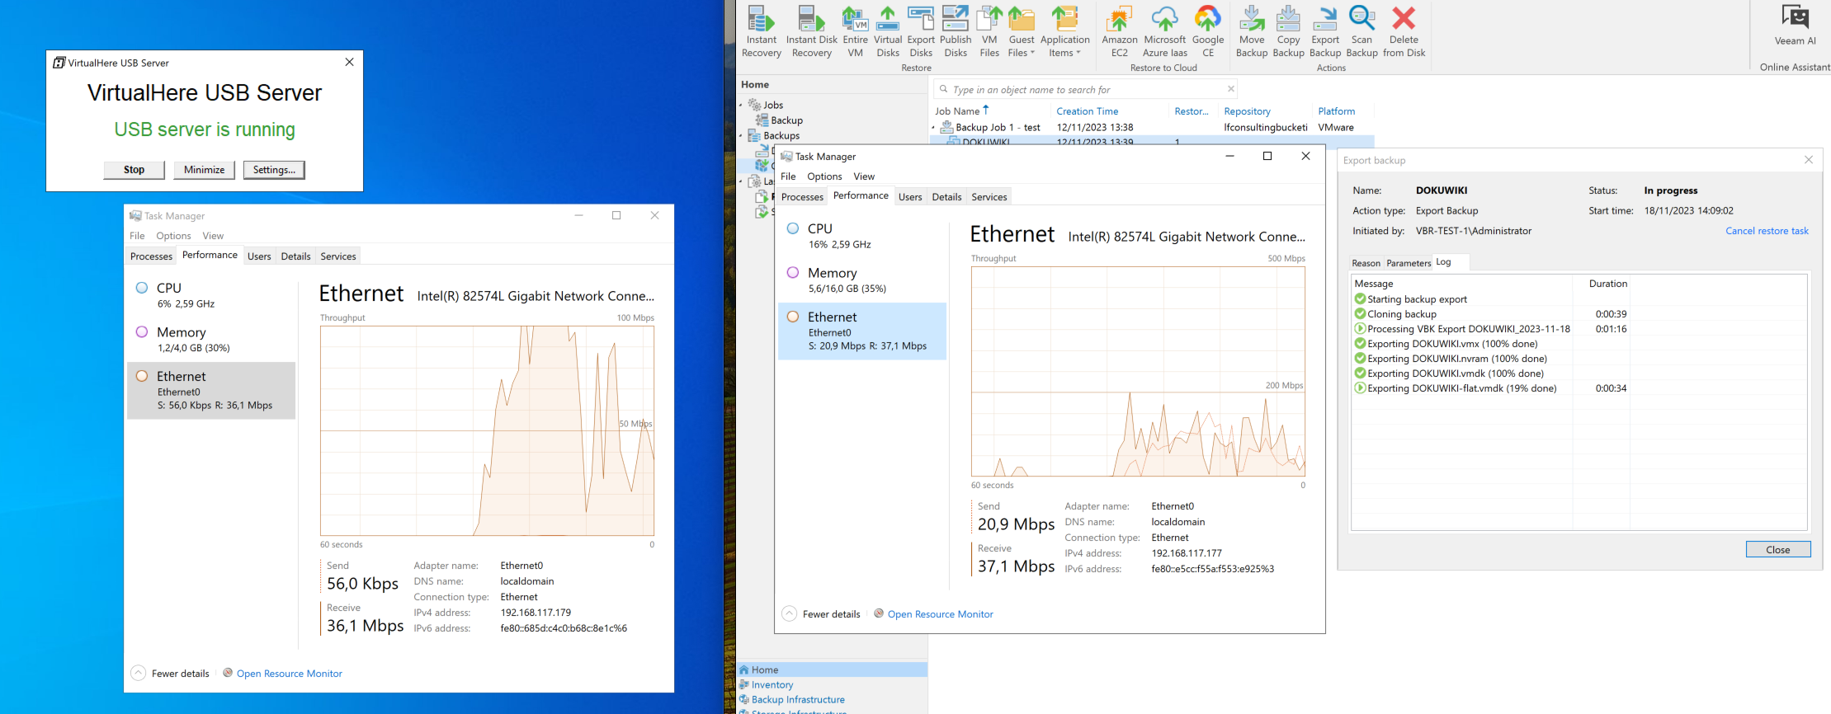1831x714 pixels.
Task: Click the Virtual Disks restore icon
Action: tap(888, 31)
